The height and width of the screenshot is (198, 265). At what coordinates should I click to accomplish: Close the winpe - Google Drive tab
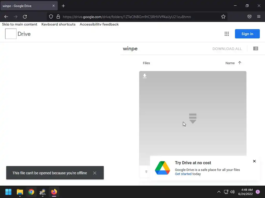53,6
